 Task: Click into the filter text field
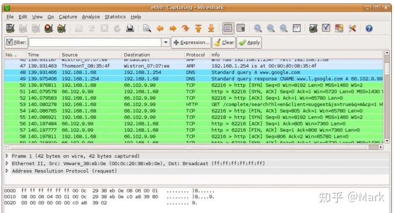pyautogui.click(x=95, y=42)
